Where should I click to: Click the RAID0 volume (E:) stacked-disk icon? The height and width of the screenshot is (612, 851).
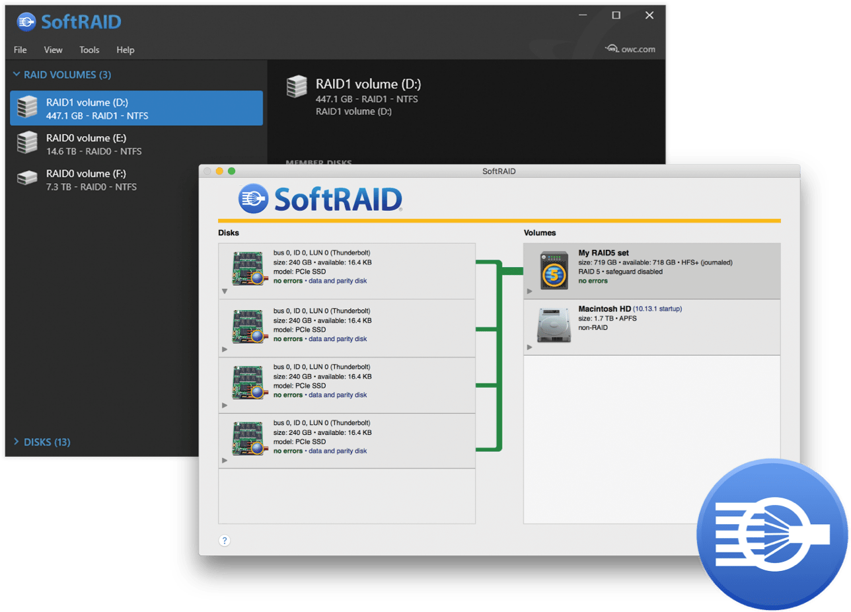point(28,143)
